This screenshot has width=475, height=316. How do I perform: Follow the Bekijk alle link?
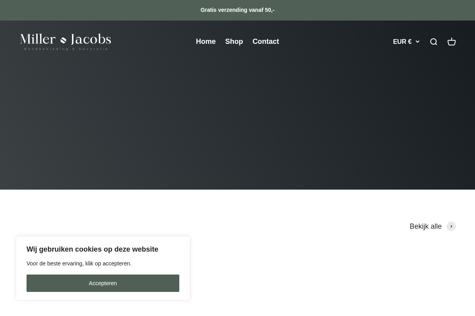(426, 226)
